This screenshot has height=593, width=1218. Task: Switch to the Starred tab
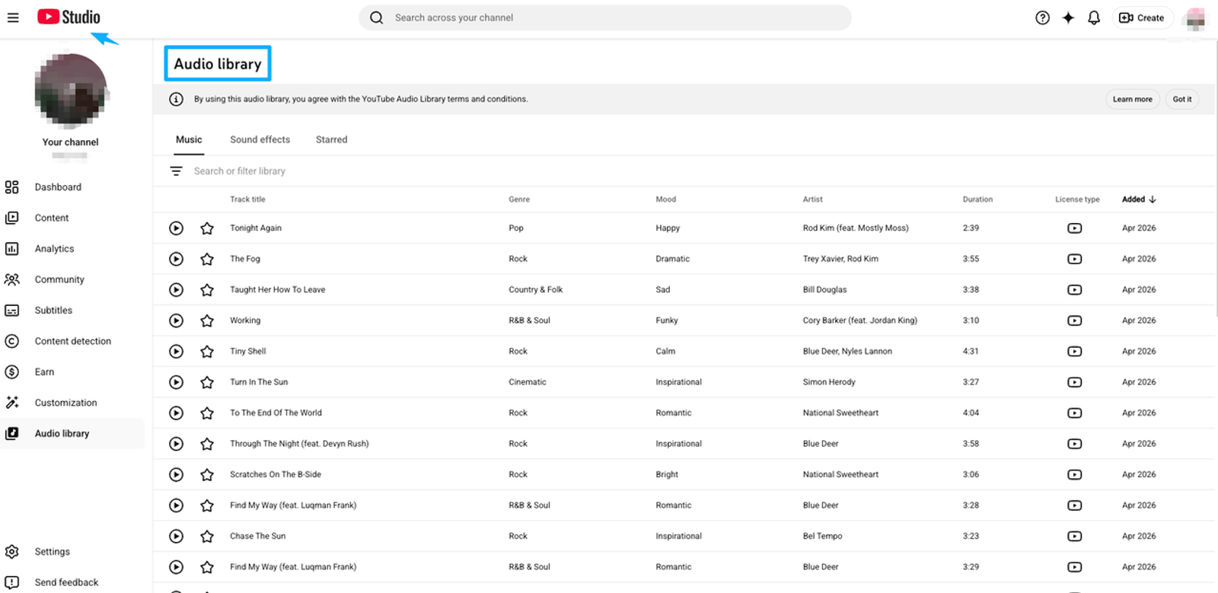(331, 140)
